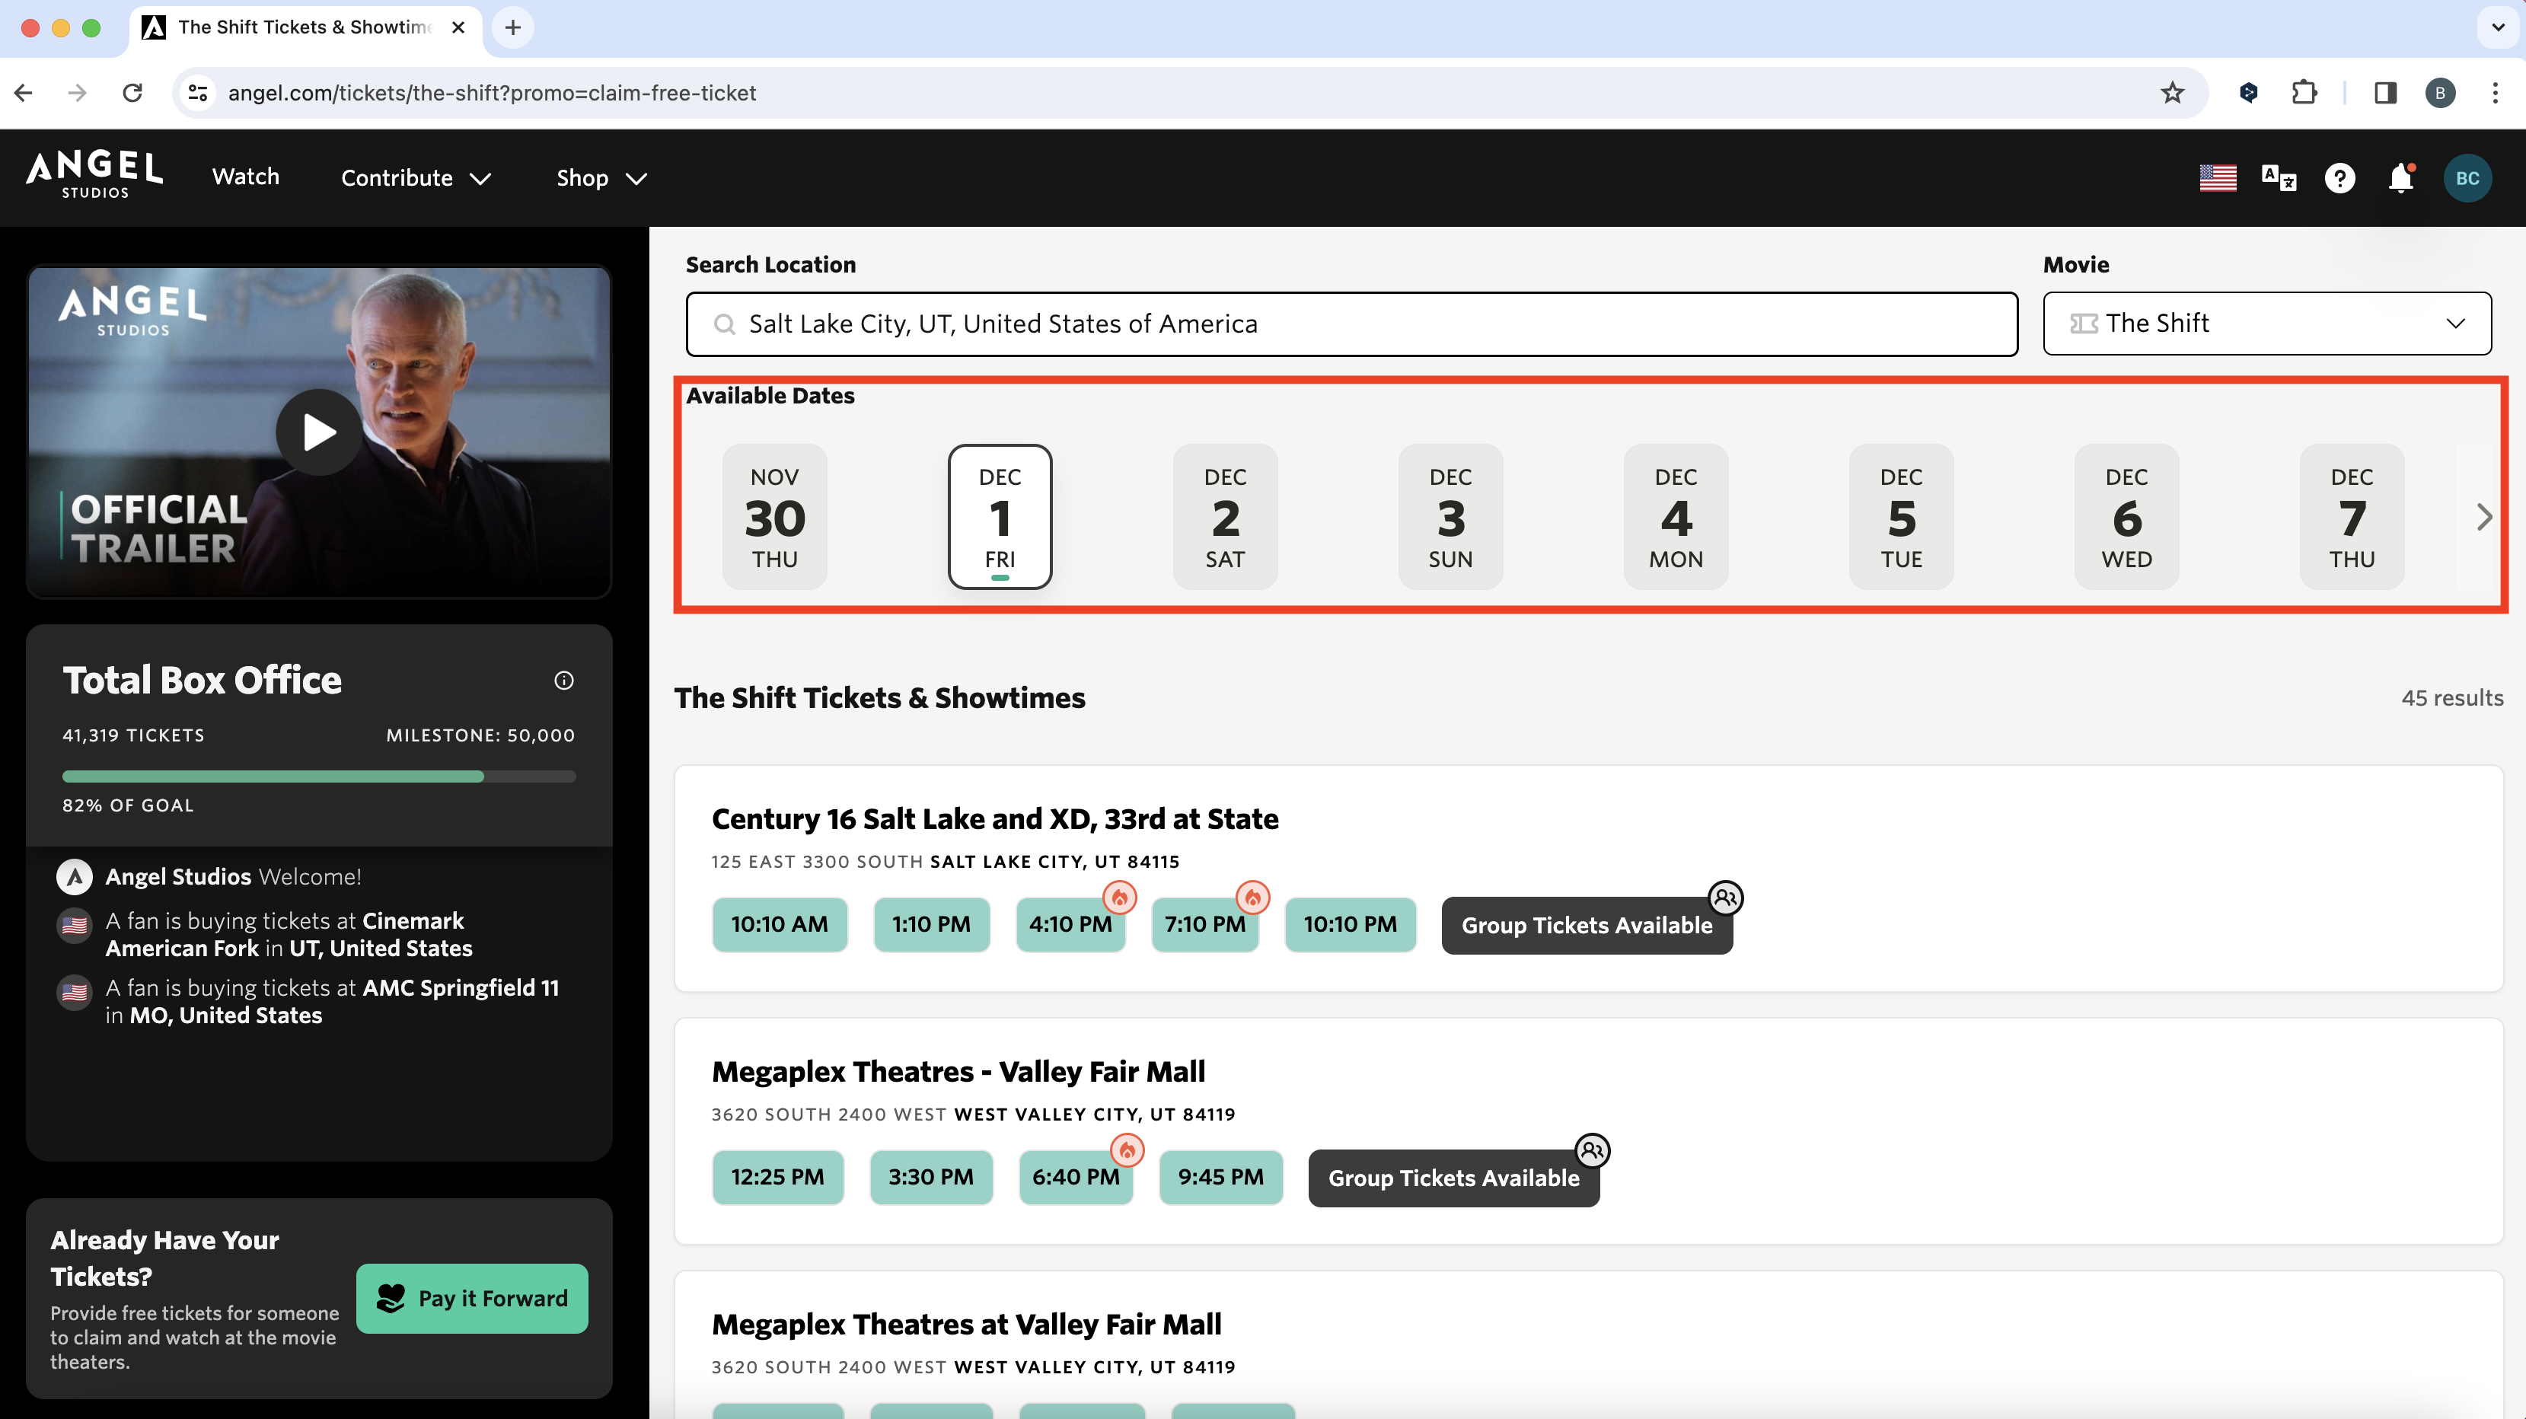Open the language translation icon
The width and height of the screenshot is (2526, 1419).
(x=2278, y=178)
